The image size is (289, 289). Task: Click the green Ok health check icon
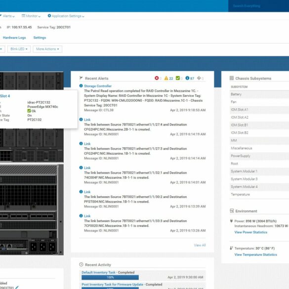[29, 111]
